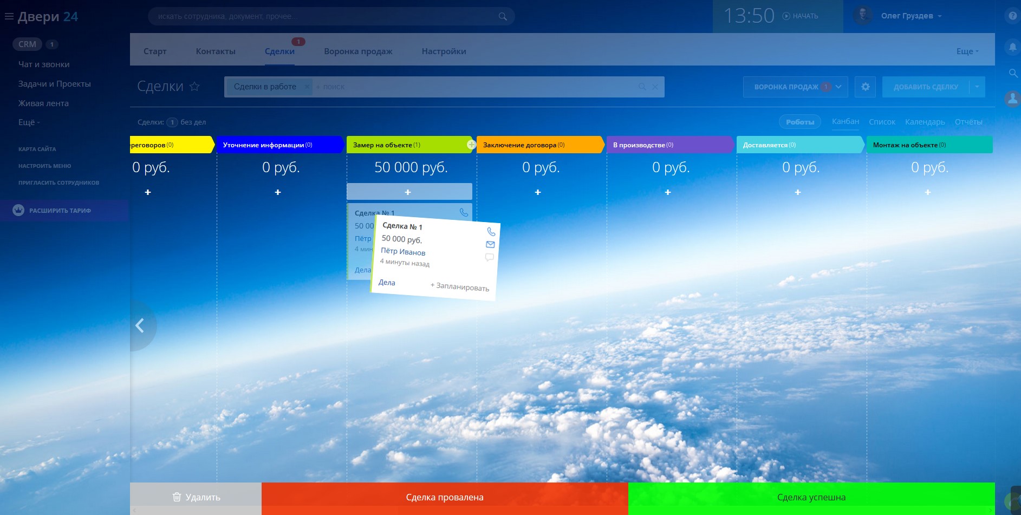Image resolution: width=1021 pixels, height=515 pixels.
Task: Open the Сделка № 1 title on the dragged card
Action: [402, 226]
